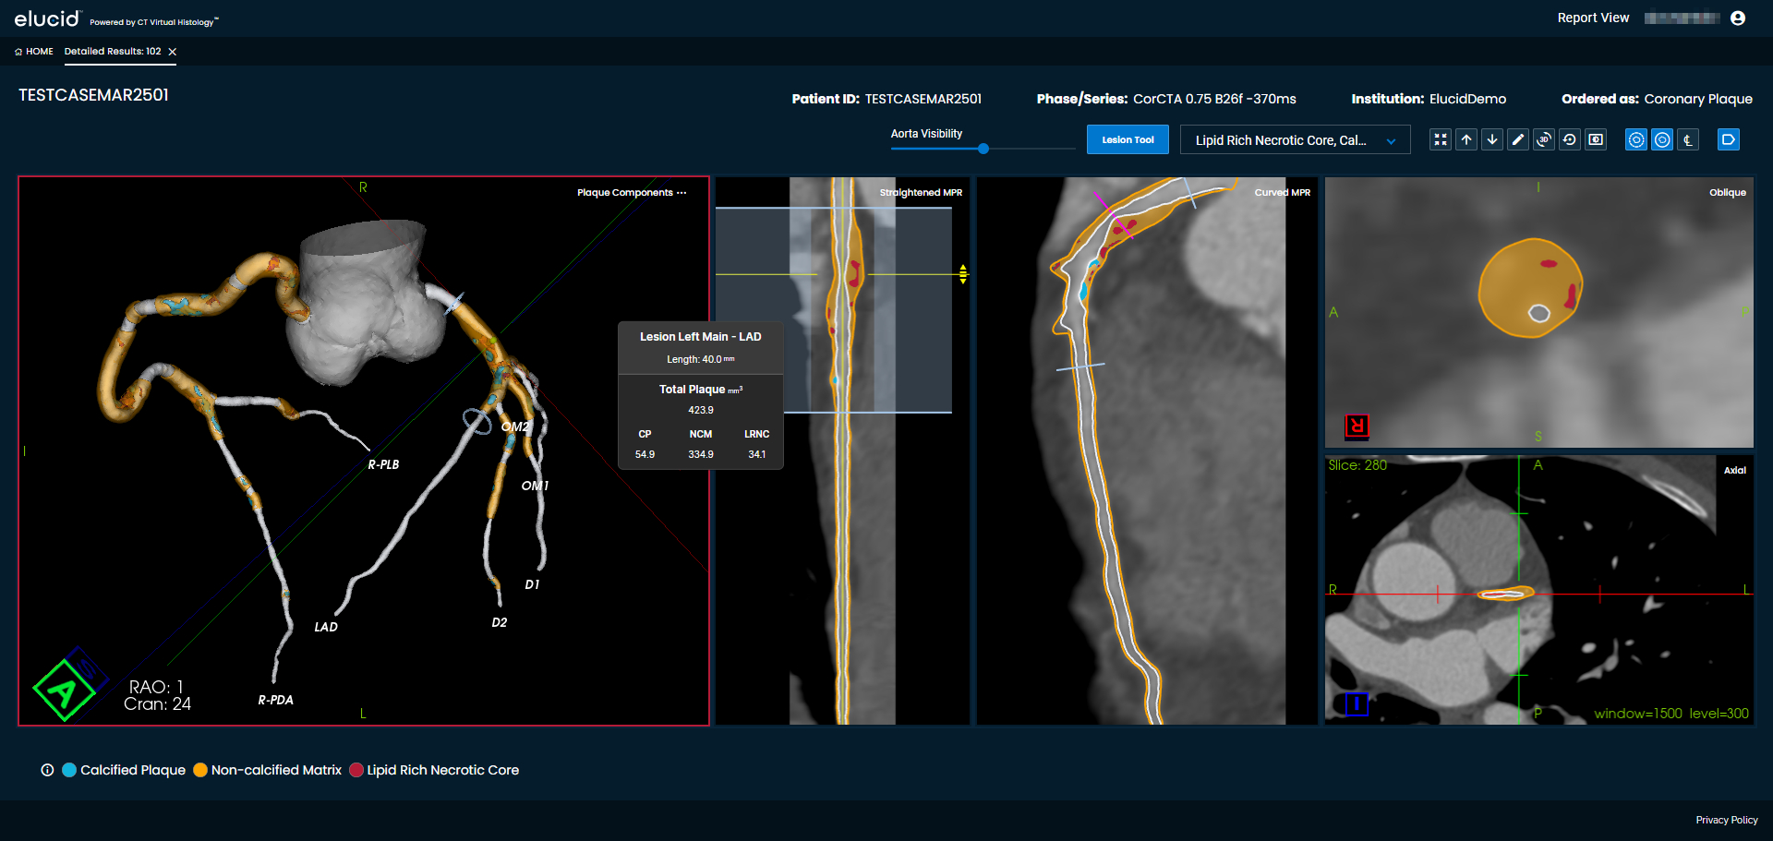Toggle the dashed outer contour overlay
The image size is (1773, 841).
click(x=1636, y=140)
